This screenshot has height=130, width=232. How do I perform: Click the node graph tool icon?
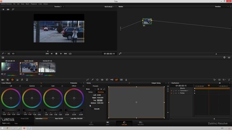point(120,54)
